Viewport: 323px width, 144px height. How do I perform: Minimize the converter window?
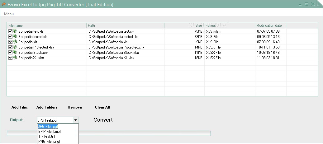point(301,4)
